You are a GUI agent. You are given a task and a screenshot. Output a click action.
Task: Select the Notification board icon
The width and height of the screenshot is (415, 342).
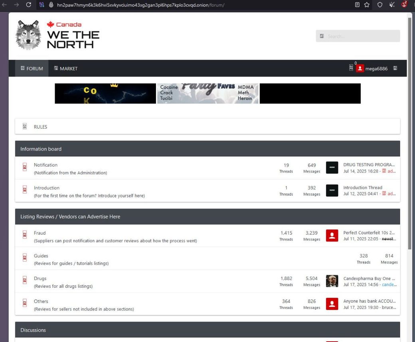point(24,167)
